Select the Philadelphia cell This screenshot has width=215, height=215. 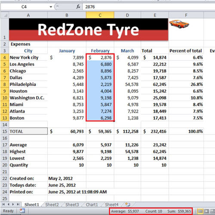[28, 84]
